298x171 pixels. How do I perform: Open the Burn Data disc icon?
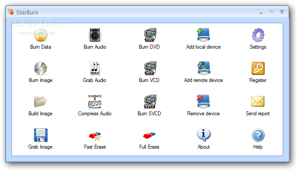(40, 35)
